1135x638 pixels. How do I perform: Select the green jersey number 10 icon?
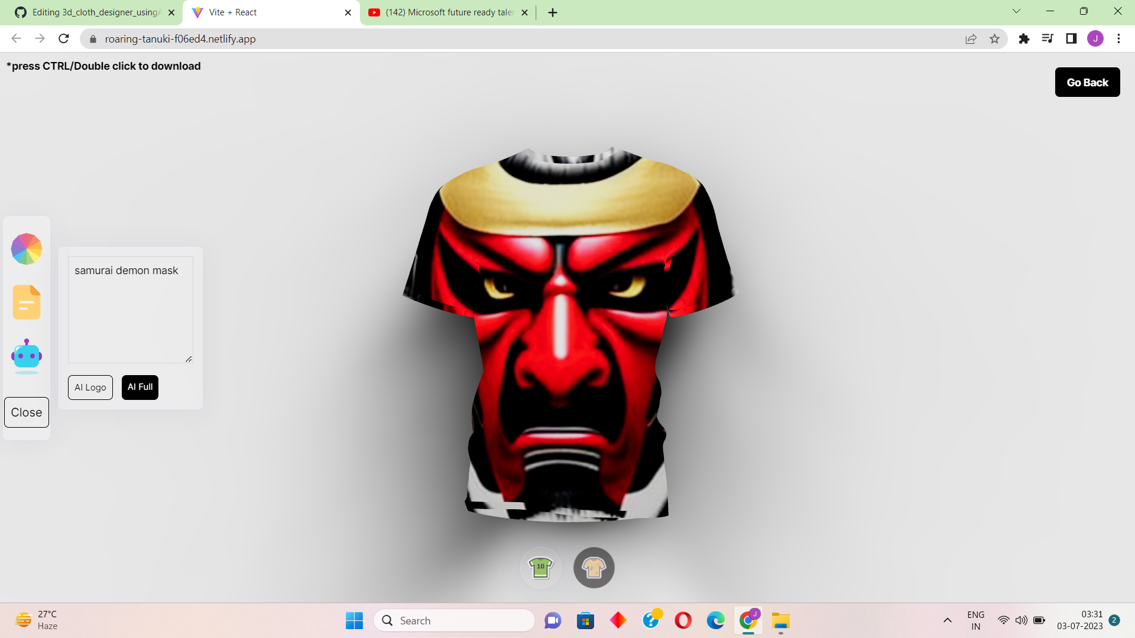tap(540, 567)
